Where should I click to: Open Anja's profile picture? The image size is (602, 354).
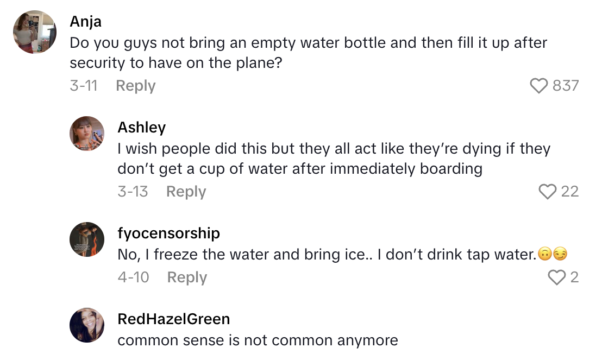(35, 32)
